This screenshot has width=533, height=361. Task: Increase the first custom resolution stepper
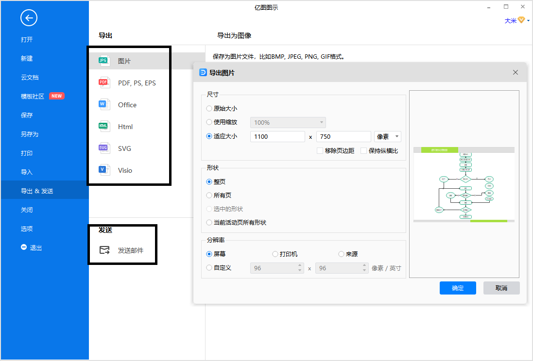click(x=300, y=265)
